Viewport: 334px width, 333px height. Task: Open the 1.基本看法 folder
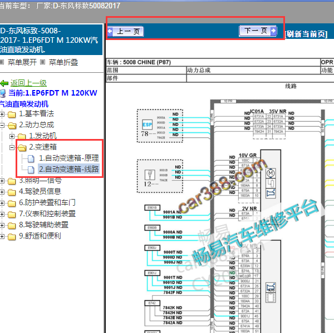36,113
